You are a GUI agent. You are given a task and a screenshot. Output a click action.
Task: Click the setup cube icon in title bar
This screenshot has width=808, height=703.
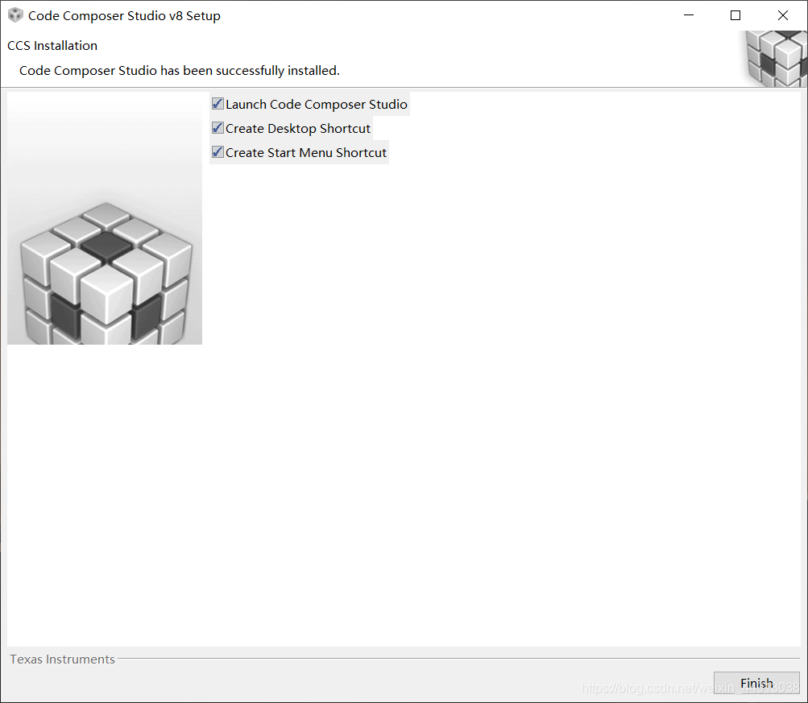tap(15, 15)
